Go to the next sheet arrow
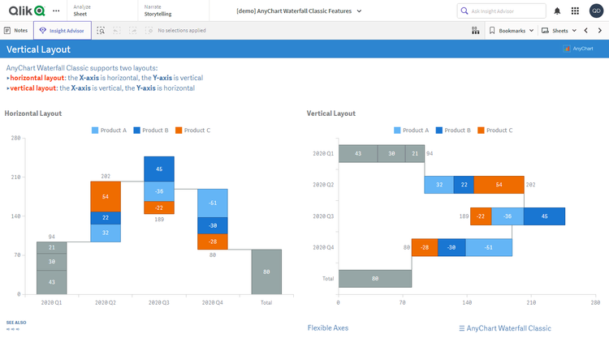Image resolution: width=609 pixels, height=342 pixels. point(600,31)
